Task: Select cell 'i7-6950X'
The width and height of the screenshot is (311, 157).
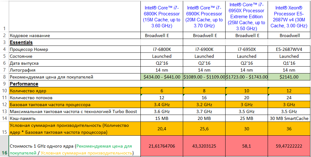Action: point(247,49)
